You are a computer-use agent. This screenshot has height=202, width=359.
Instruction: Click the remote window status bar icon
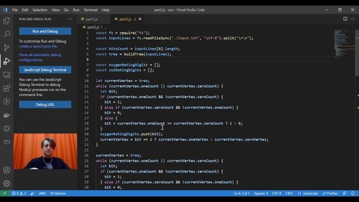point(4,193)
